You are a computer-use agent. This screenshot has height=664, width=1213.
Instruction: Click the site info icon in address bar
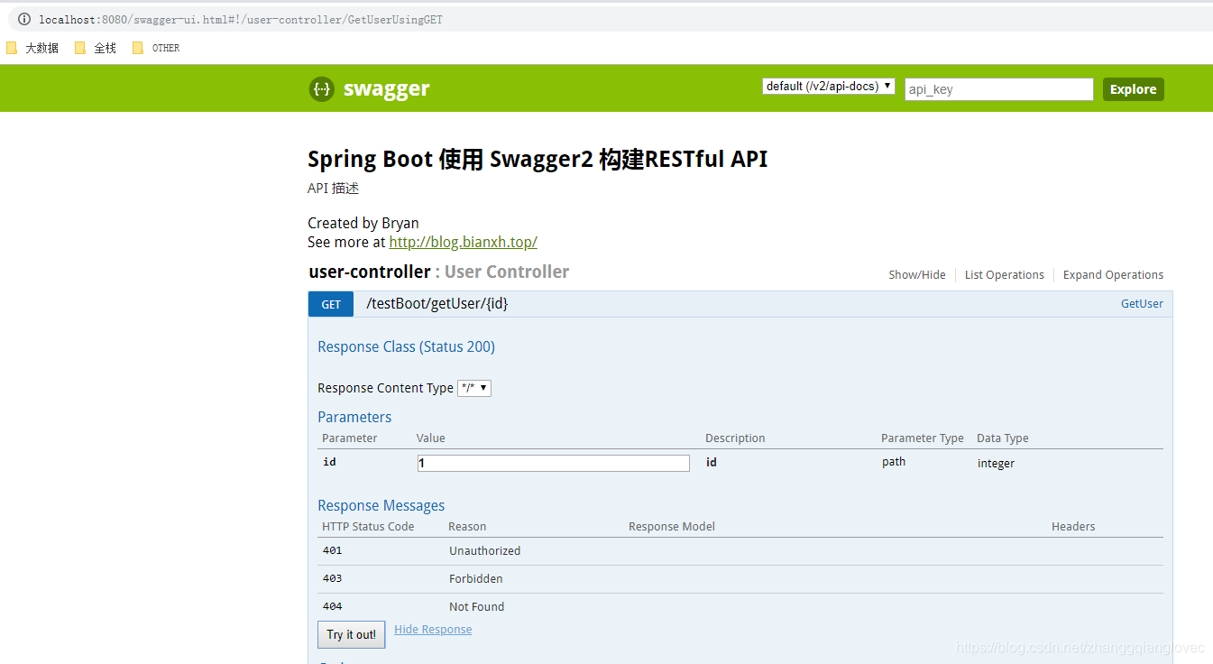coord(24,19)
